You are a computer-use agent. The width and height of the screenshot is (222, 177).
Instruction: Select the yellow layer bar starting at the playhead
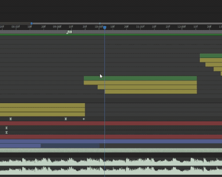[x=151, y=92]
